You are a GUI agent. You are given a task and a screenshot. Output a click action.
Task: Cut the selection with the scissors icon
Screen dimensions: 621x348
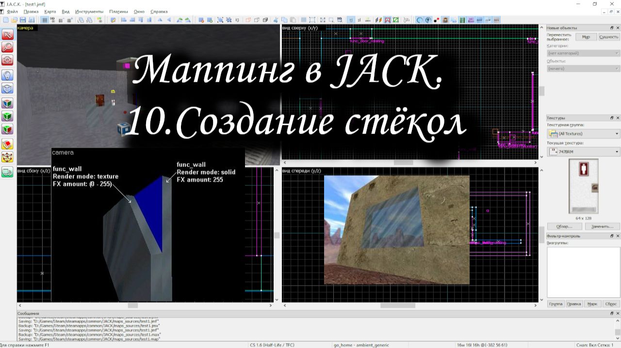click(275, 20)
